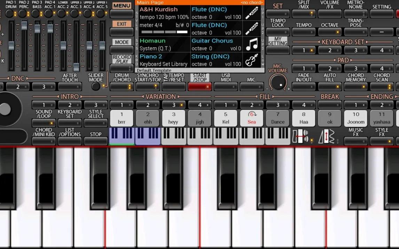Click the vertical keyboard height arrows icon

(327, 136)
